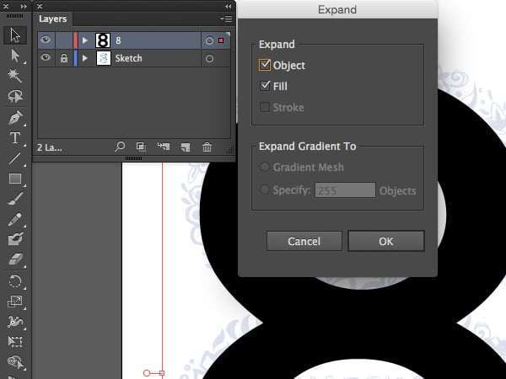
Task: Select the Pencil tool
Action: click(15, 220)
